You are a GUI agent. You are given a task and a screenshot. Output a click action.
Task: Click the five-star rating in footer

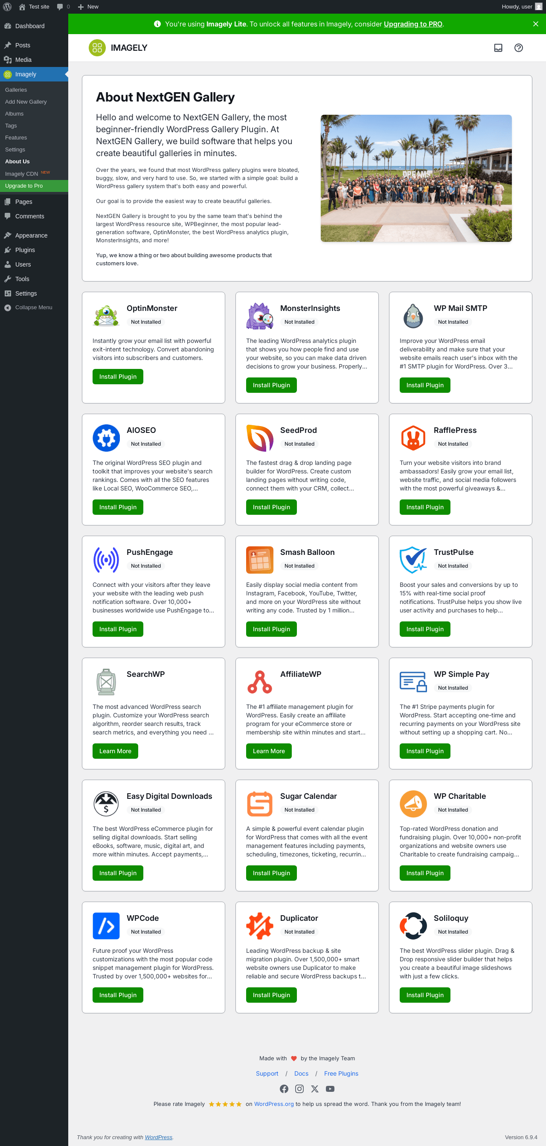[x=225, y=1104]
